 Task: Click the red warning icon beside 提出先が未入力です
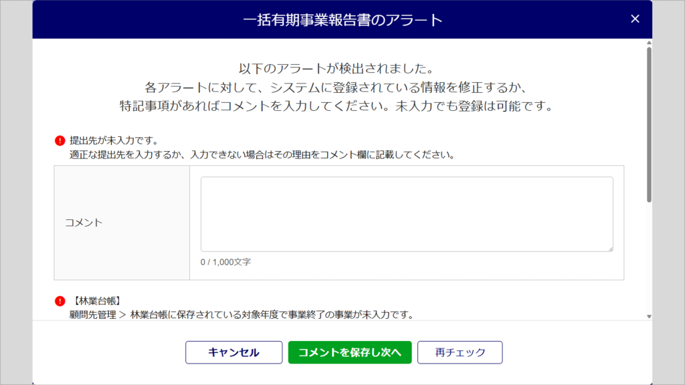coord(60,140)
